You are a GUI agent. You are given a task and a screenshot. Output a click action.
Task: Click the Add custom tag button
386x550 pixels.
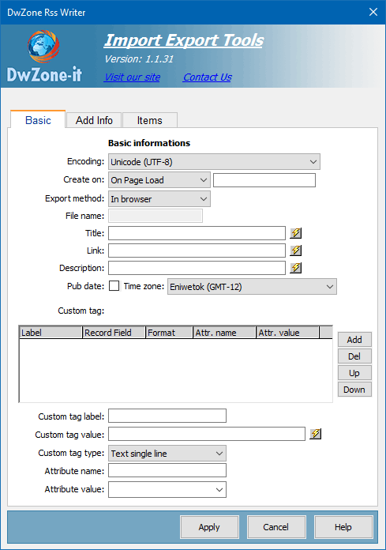coord(354,340)
